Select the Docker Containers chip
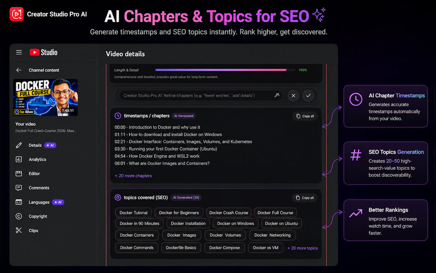 point(137,235)
